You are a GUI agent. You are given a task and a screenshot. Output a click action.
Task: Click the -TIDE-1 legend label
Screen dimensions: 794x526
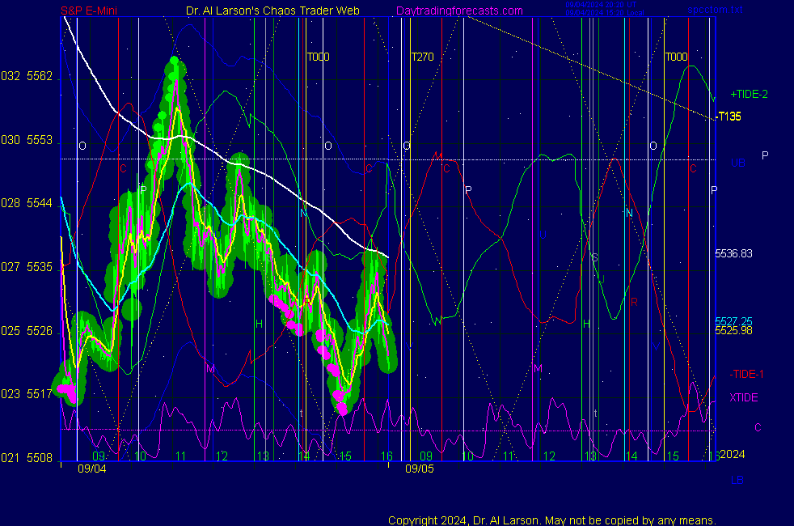click(746, 374)
